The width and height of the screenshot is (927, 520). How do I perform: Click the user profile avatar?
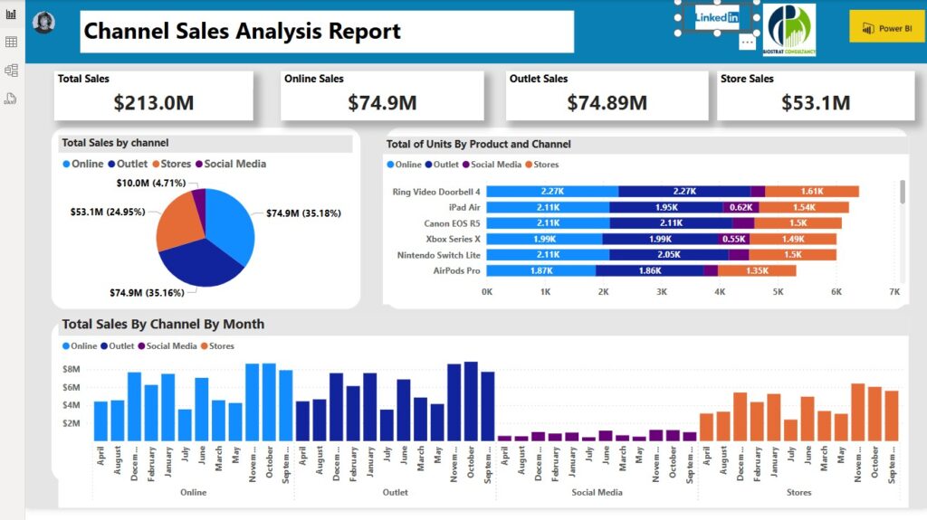[43, 24]
